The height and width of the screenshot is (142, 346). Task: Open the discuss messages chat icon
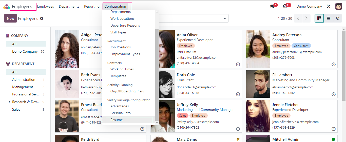[x=273, y=6]
